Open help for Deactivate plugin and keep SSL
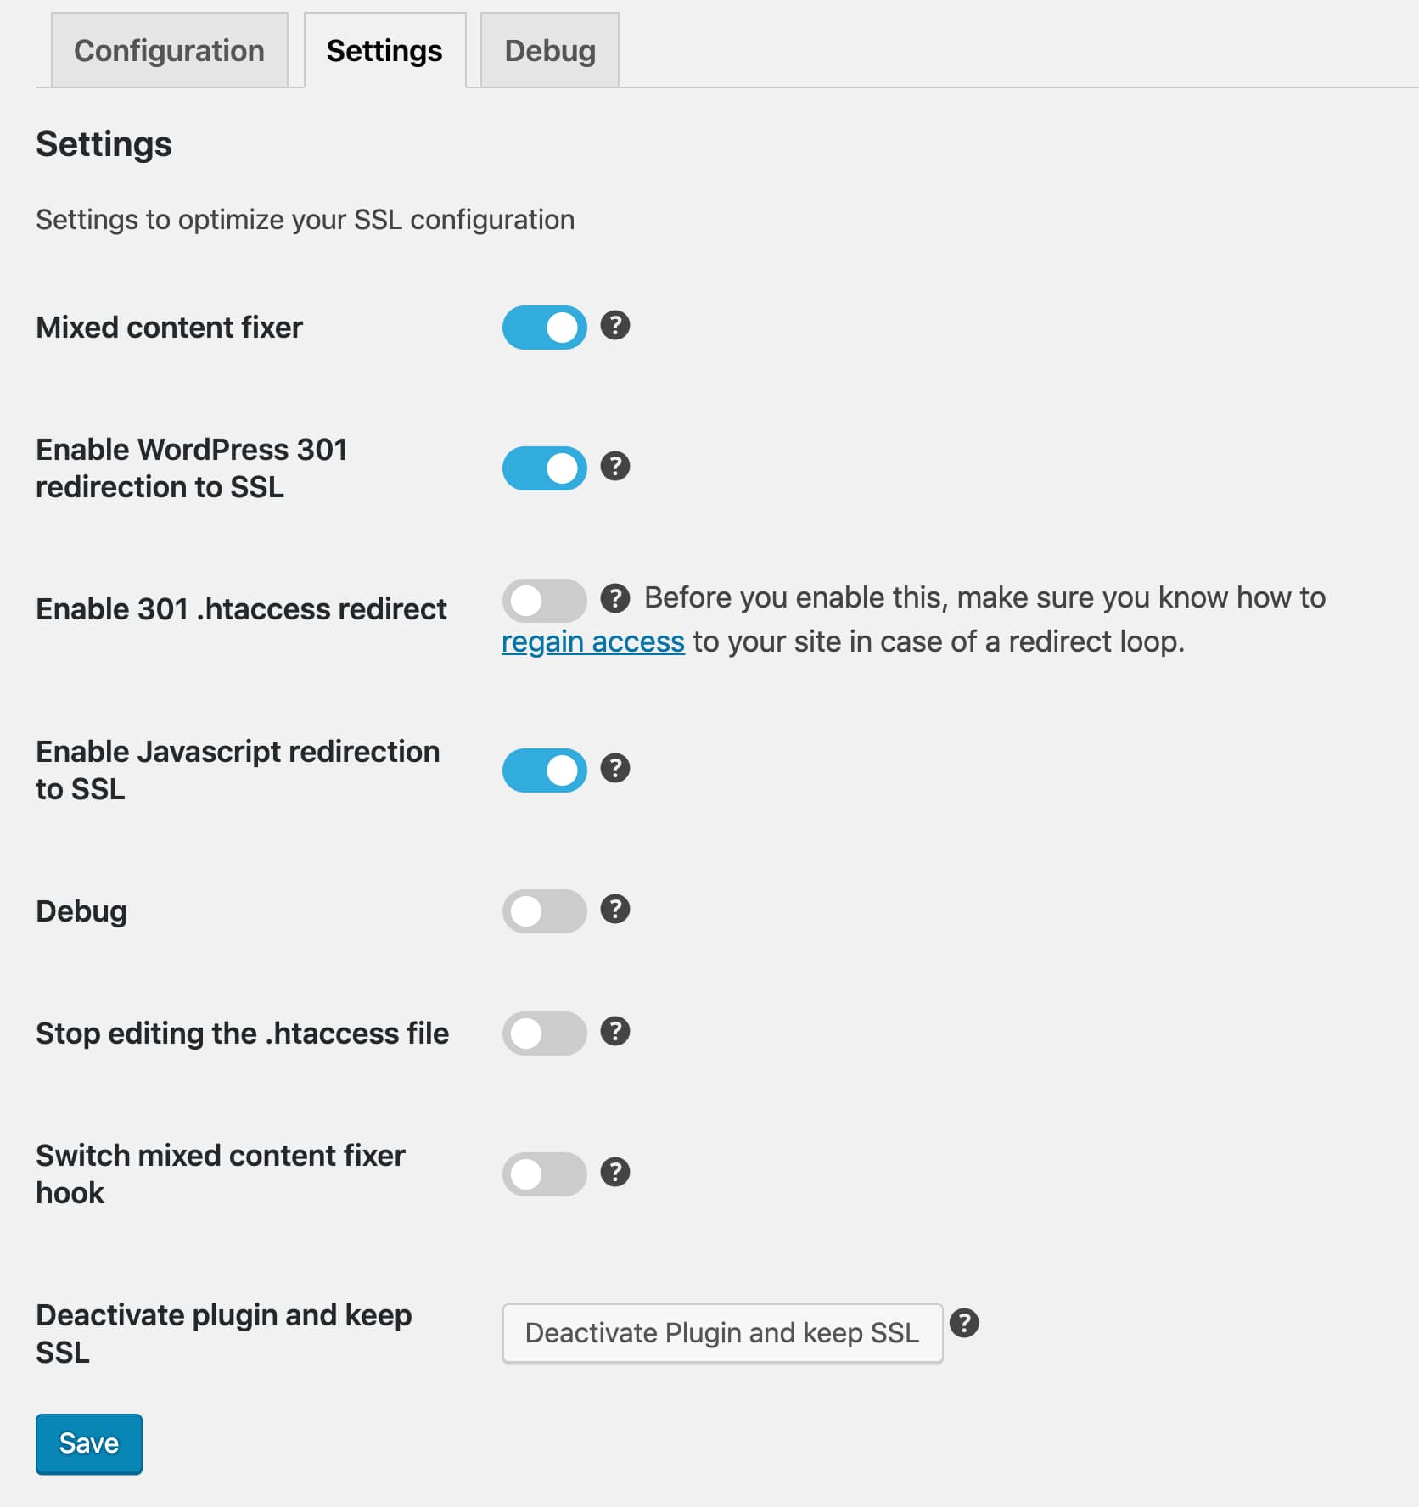The height and width of the screenshot is (1507, 1419). coord(967,1323)
